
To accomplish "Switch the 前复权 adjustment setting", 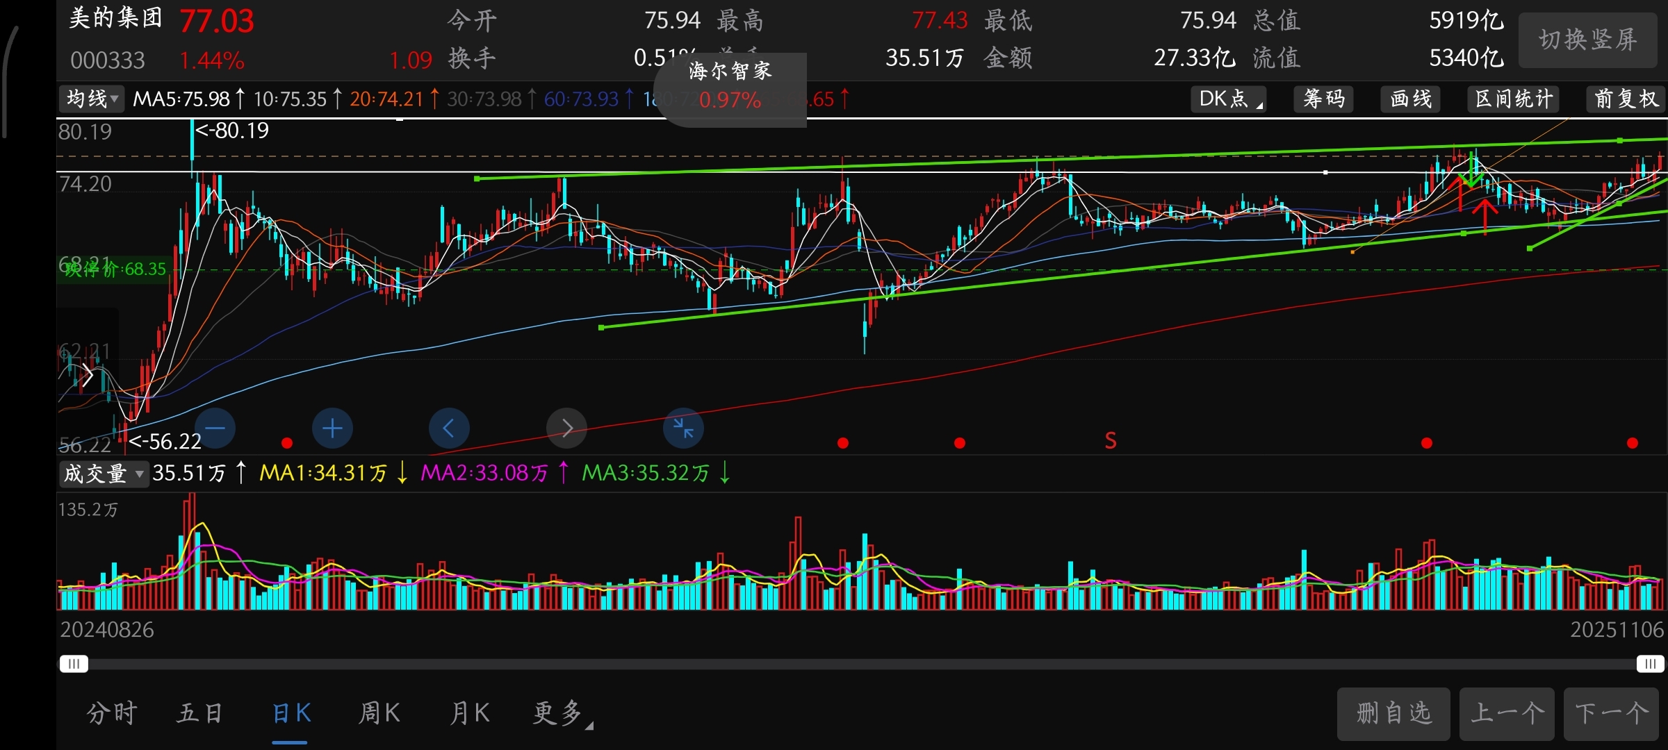I will (x=1626, y=99).
